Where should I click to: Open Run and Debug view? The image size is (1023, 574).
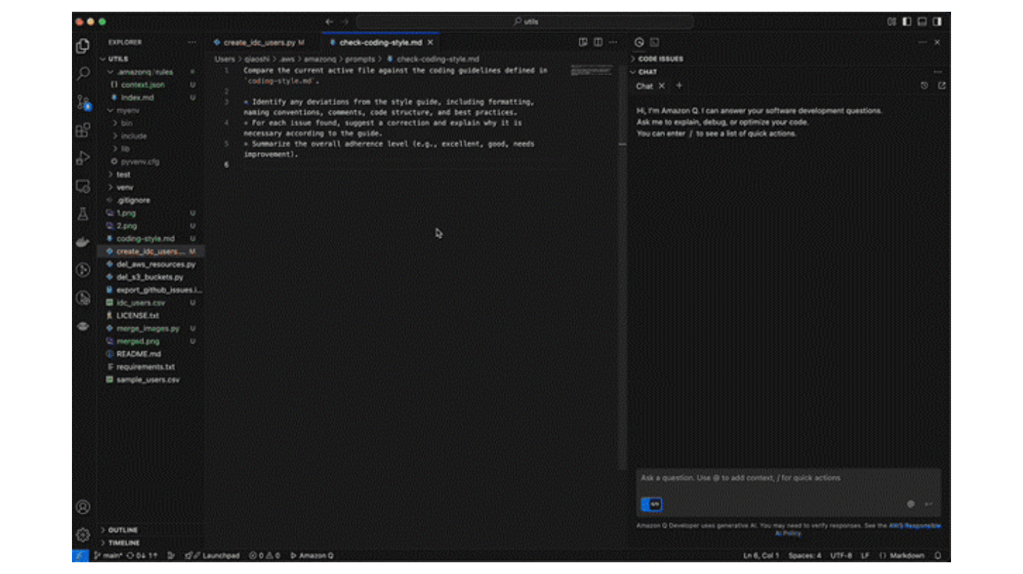click(x=83, y=158)
